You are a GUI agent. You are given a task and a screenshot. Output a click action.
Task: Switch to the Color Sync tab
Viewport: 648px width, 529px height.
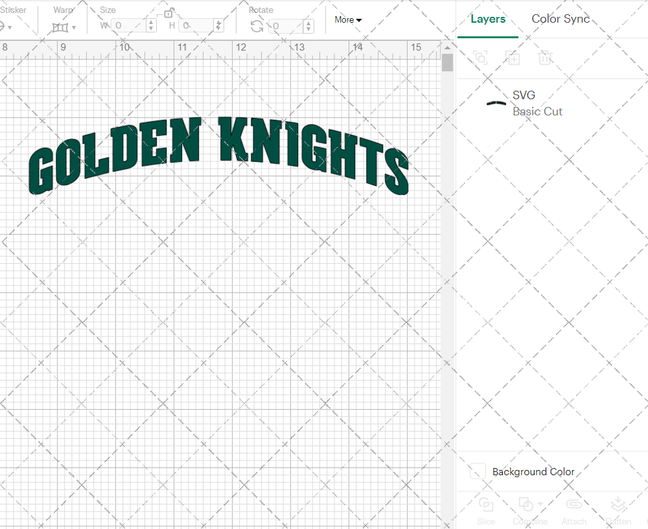(x=561, y=19)
